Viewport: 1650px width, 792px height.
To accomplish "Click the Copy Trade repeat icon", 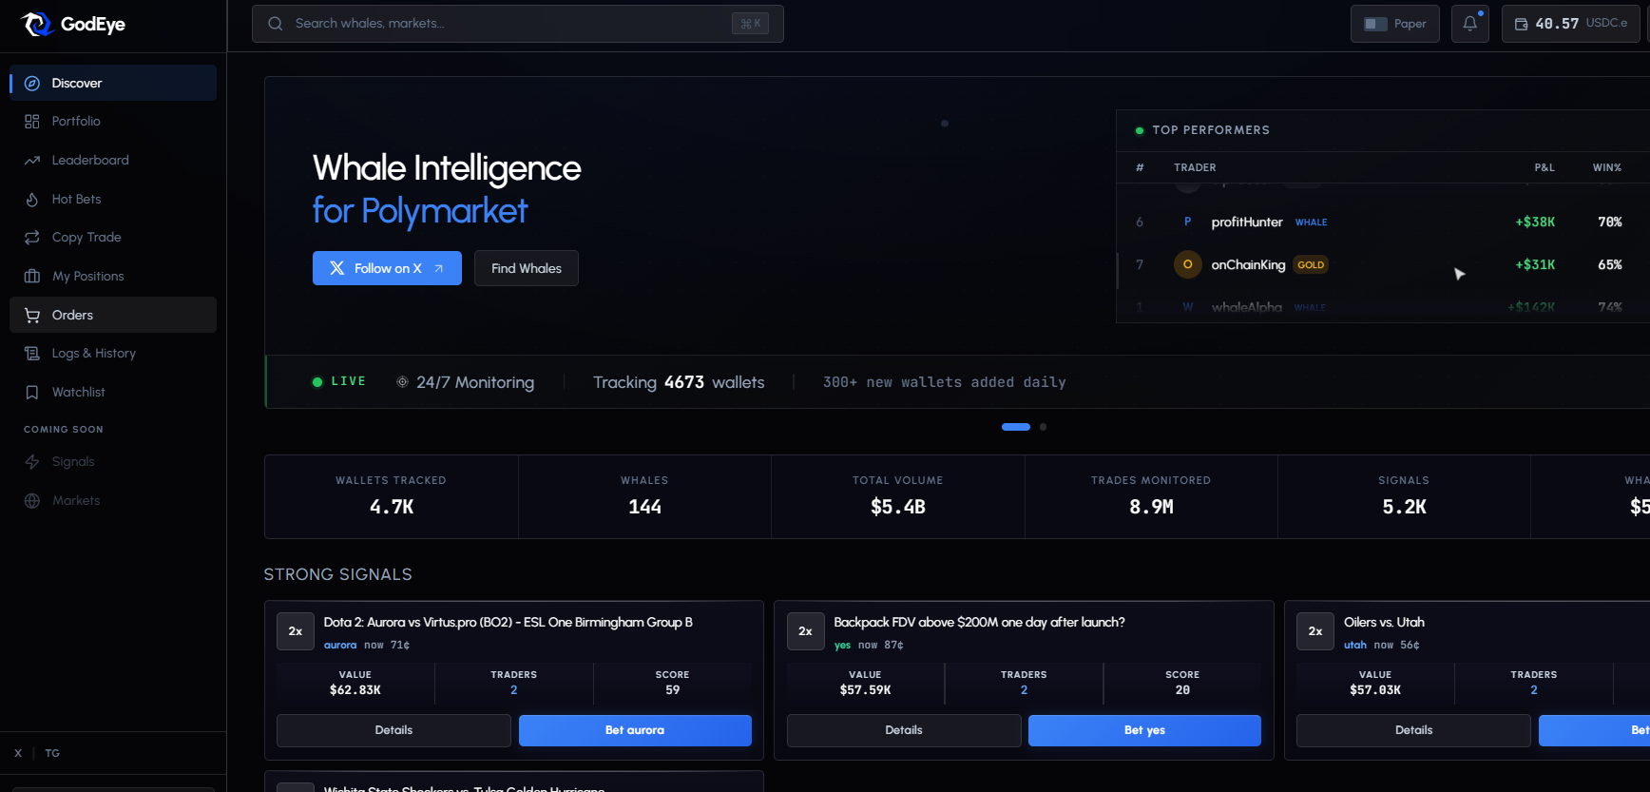I will pos(32,238).
